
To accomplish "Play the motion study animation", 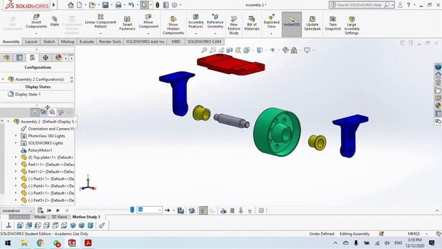I will coord(58,210).
